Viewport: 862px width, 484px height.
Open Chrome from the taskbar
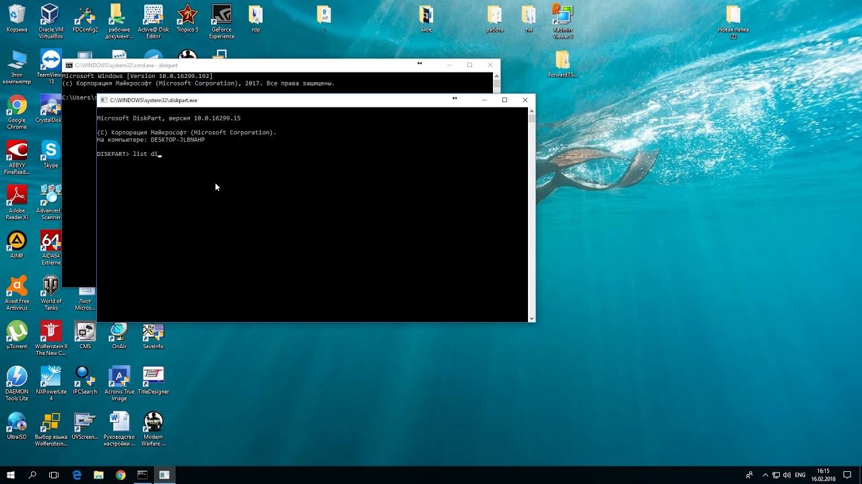121,475
